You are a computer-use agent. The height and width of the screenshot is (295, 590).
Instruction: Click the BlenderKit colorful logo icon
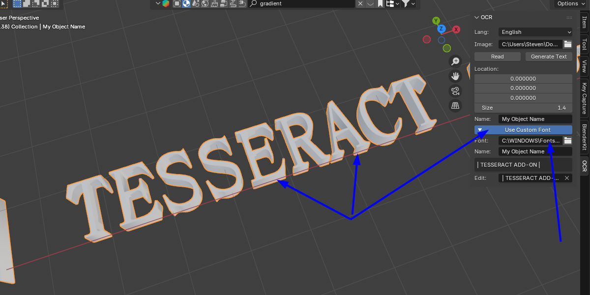point(165,3)
